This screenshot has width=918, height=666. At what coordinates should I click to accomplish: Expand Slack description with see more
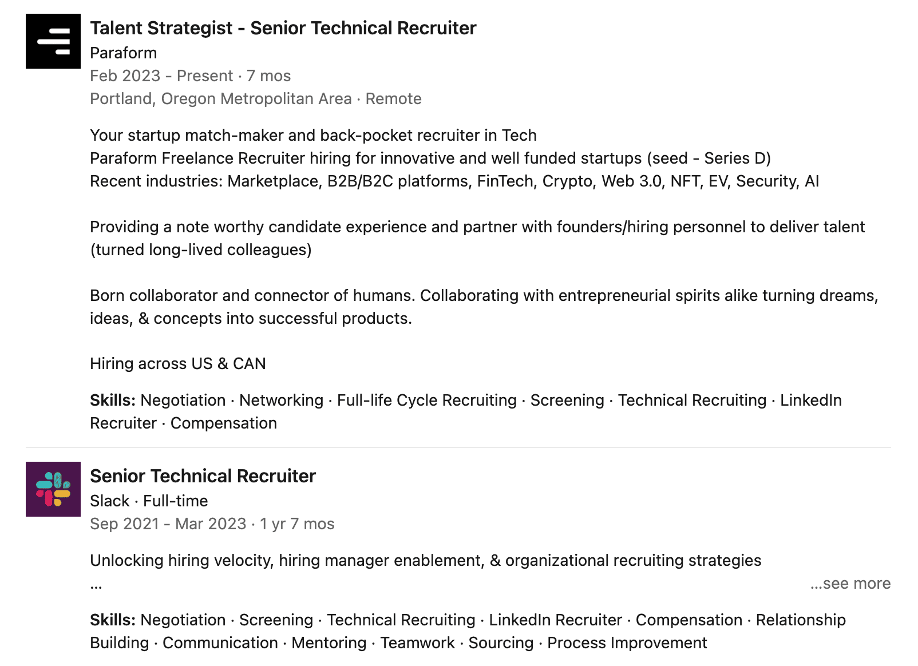pos(850,584)
